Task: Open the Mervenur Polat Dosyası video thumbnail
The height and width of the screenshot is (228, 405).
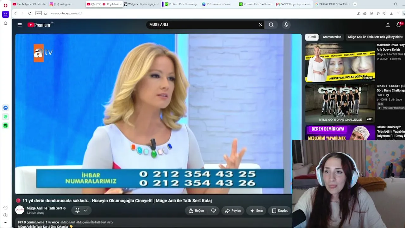Action: [340, 63]
